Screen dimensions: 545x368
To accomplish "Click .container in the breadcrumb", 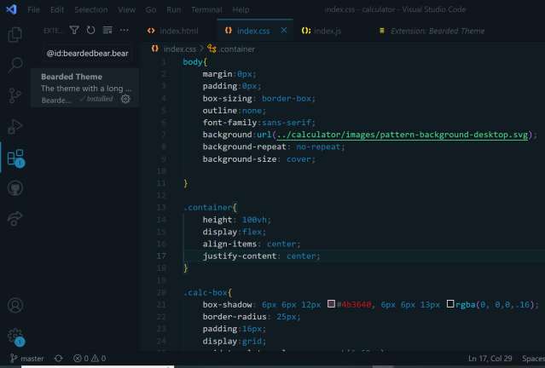I will (237, 49).
